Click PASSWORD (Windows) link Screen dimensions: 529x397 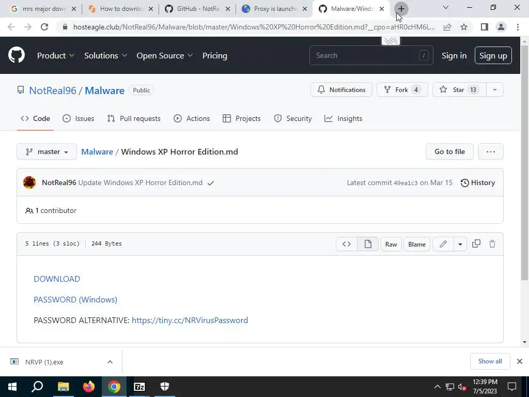pos(75,299)
